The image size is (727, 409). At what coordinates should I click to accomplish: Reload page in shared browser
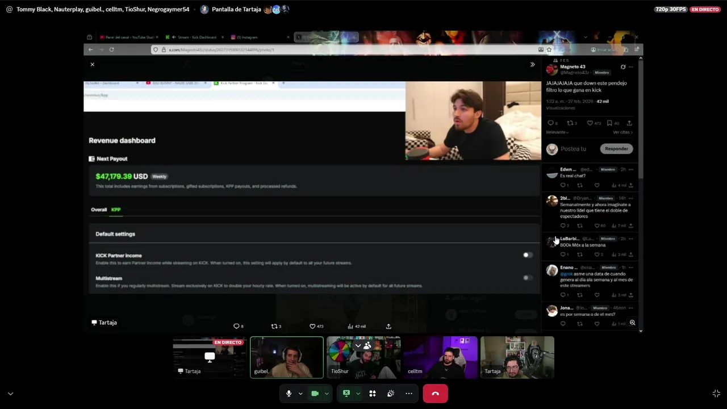(x=111, y=49)
